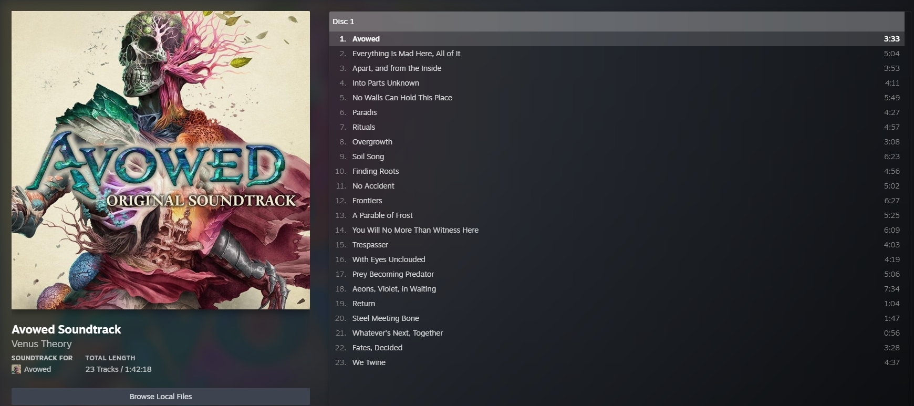The image size is (914, 406).
Task: Click the Avowed Soundtrack title
Action: coord(66,329)
